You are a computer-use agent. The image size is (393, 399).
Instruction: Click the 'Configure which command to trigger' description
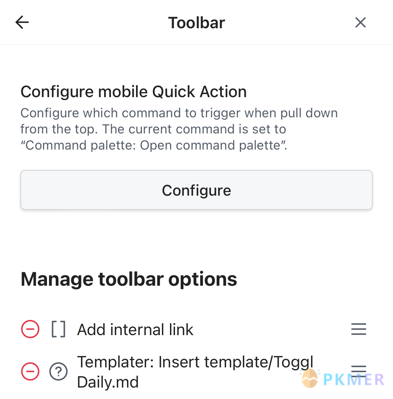coord(179,129)
